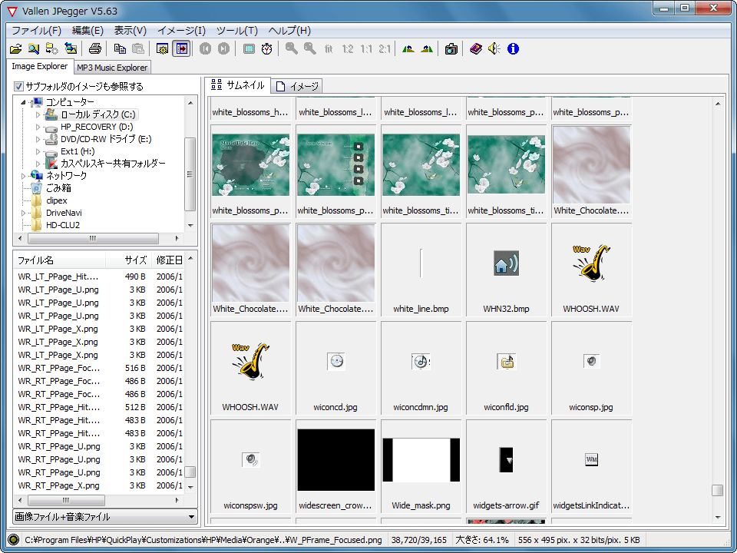Click the stopwatch slideshow timer icon

pyautogui.click(x=267, y=49)
